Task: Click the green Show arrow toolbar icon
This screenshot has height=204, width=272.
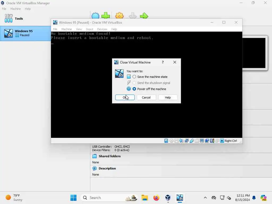Action: click(x=144, y=16)
